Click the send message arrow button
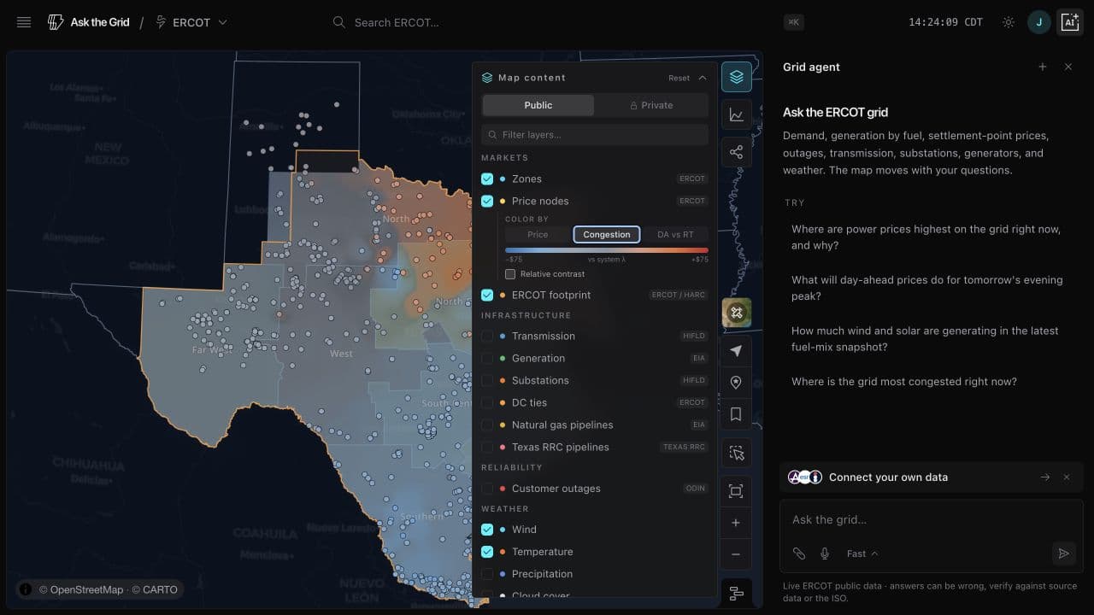 [x=1063, y=553]
